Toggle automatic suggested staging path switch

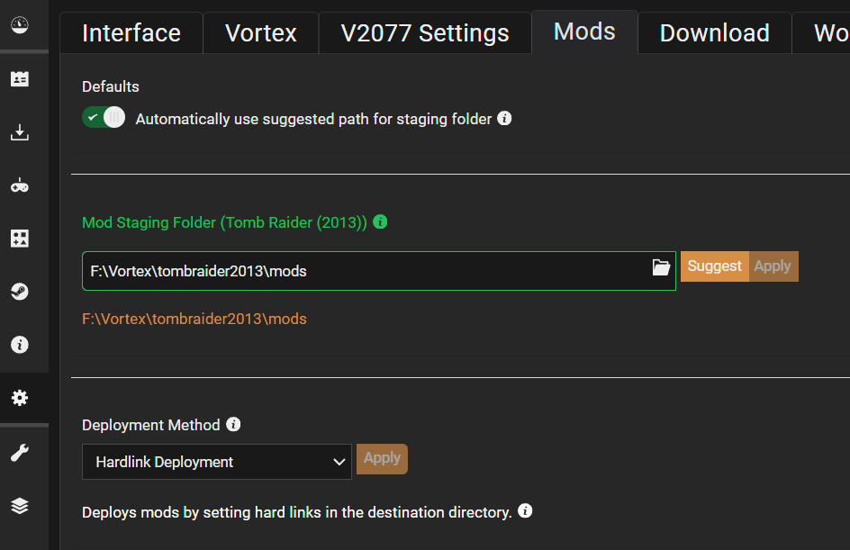tap(104, 118)
